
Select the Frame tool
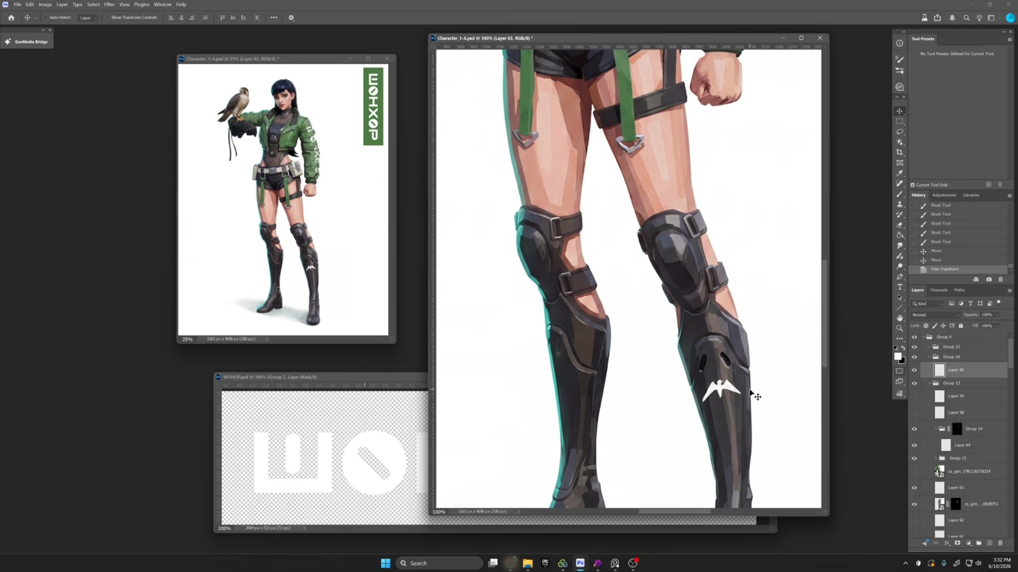[x=900, y=163]
